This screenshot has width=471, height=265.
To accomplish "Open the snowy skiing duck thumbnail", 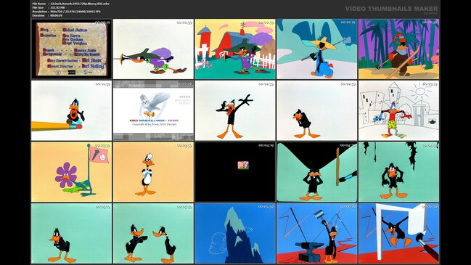I will (317, 49).
